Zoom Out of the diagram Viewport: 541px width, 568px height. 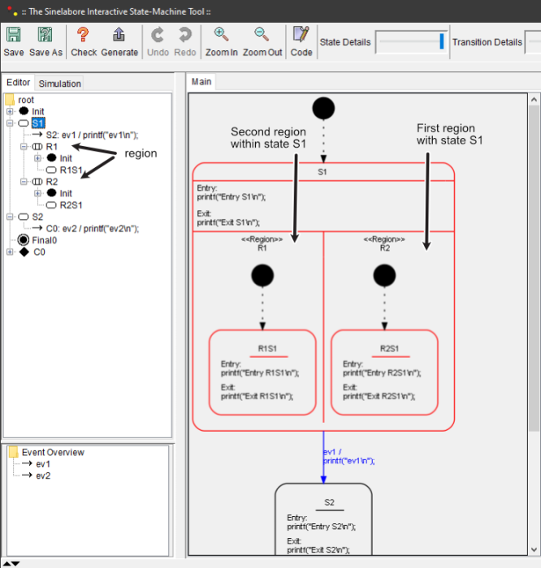pyautogui.click(x=262, y=35)
